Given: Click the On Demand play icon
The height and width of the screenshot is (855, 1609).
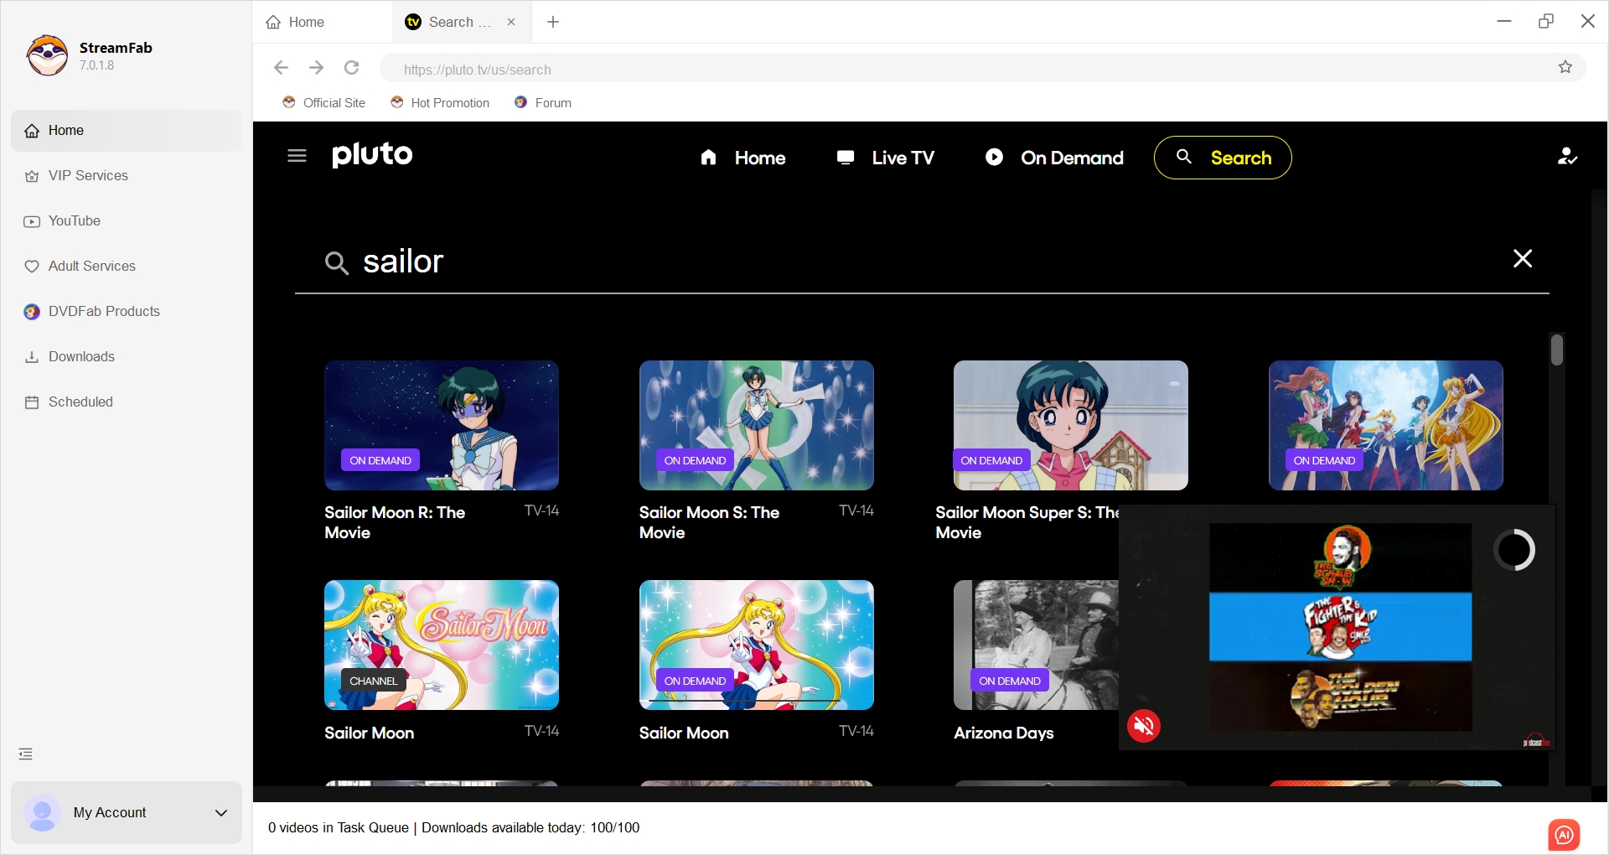Looking at the screenshot, I should (x=994, y=157).
